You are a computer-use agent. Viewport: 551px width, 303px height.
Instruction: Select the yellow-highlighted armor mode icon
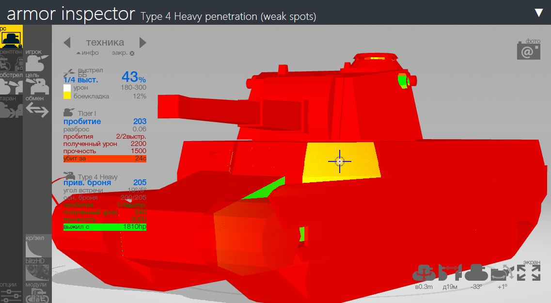click(11, 36)
